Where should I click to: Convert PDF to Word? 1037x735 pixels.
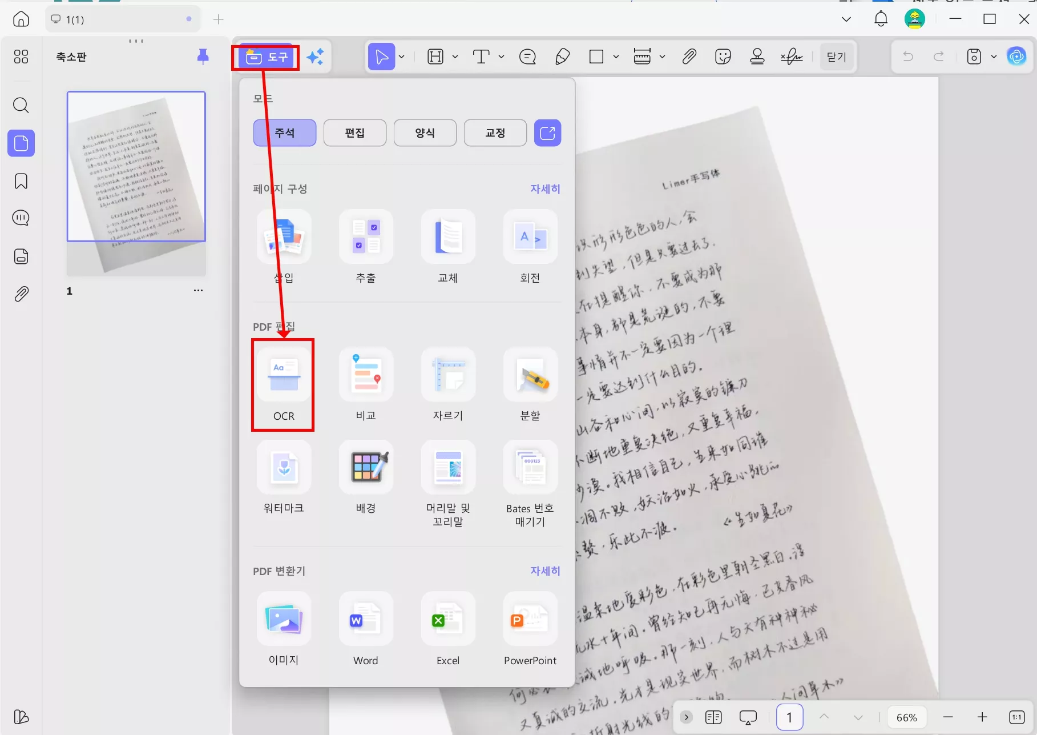point(366,629)
